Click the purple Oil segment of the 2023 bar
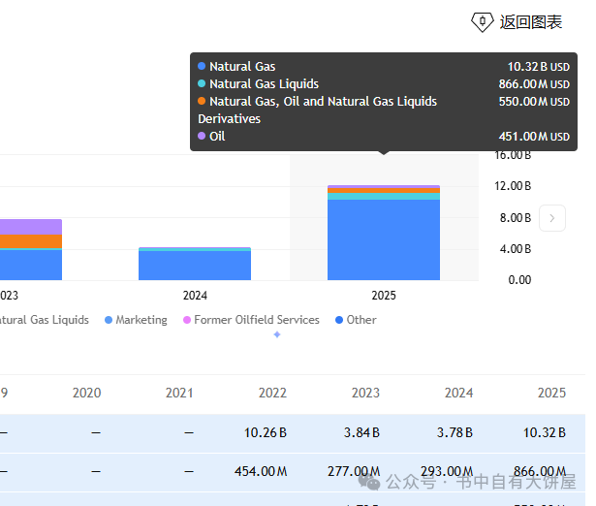The width and height of the screenshot is (596, 506). [31, 226]
